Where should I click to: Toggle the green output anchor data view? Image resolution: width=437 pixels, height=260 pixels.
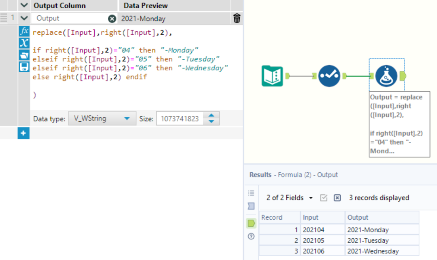pyautogui.click(x=251, y=223)
